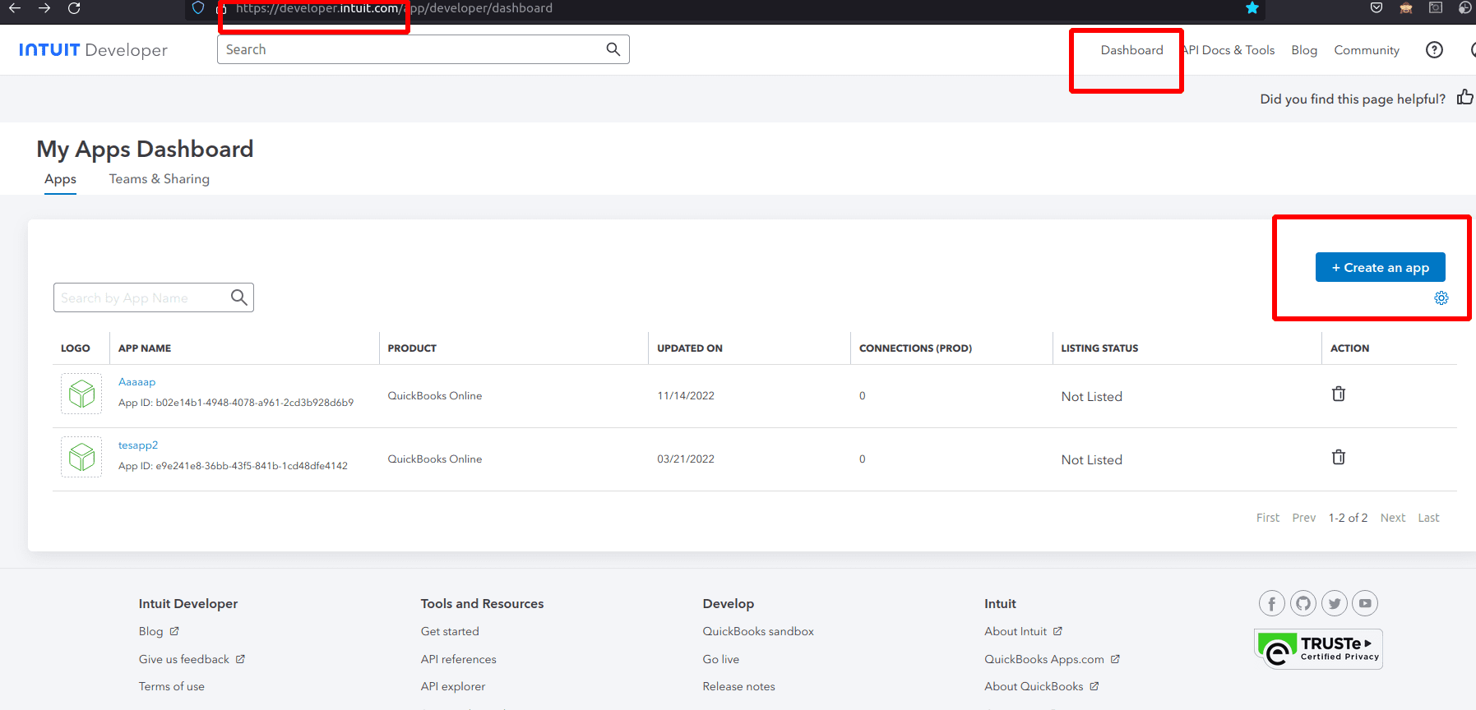
Task: Click the LISTING STATUS column header
Action: [1099, 348]
